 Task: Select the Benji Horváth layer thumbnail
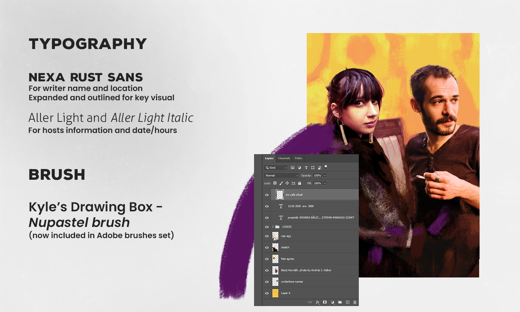[275, 270]
